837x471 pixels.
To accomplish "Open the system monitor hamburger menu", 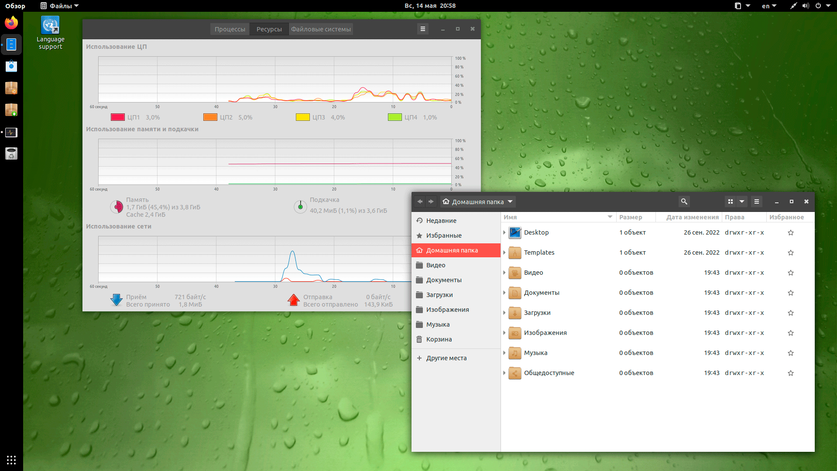I will click(422, 29).
